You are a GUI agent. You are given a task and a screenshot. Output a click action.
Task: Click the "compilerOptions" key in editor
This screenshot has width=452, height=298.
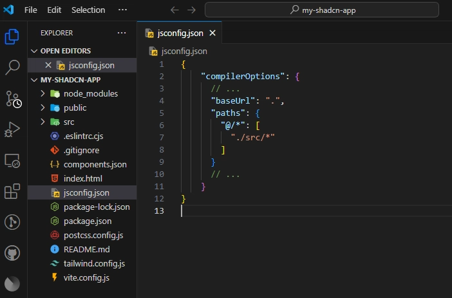point(243,77)
